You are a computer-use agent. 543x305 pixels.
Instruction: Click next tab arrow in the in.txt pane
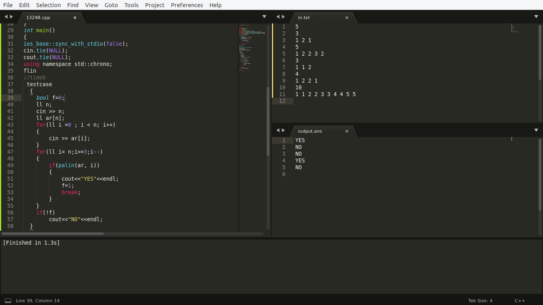point(283,17)
